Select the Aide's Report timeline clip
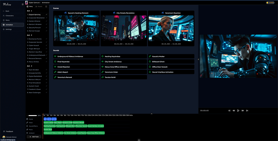The width and height of the screenshot is (278, 141). click(58, 123)
